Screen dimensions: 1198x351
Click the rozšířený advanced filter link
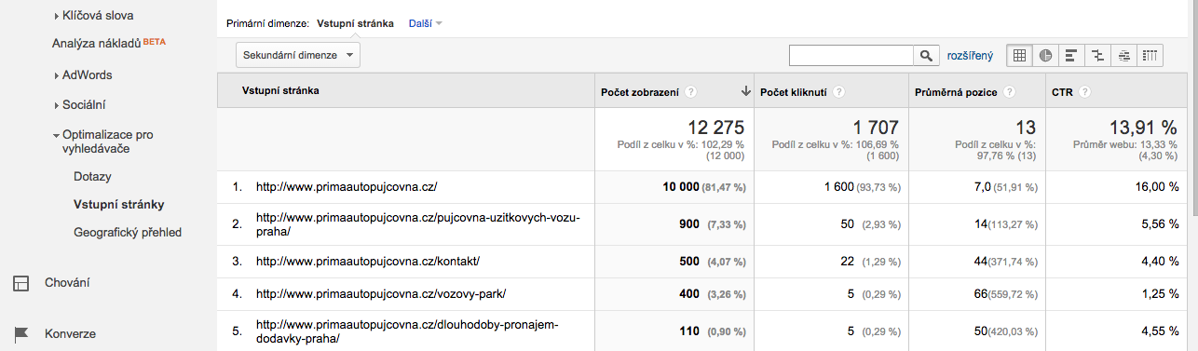(x=970, y=56)
